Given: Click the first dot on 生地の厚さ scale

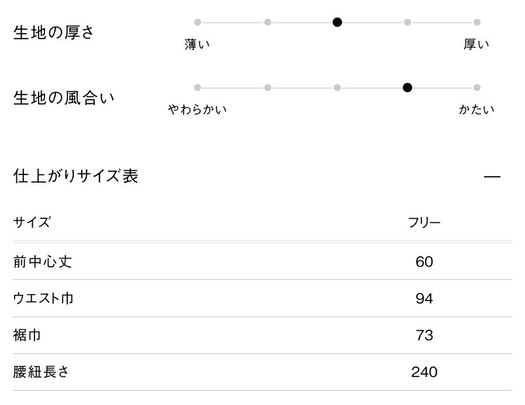Looking at the screenshot, I should [198, 22].
